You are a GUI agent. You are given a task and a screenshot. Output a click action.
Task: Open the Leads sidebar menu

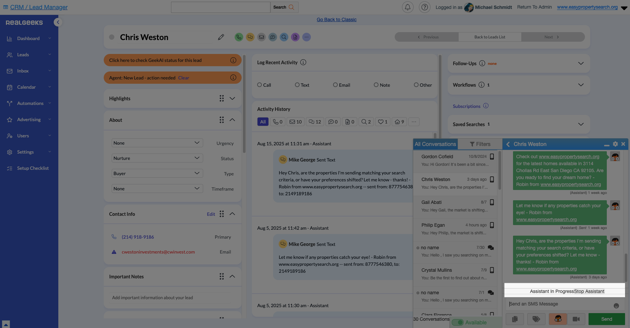click(x=29, y=55)
